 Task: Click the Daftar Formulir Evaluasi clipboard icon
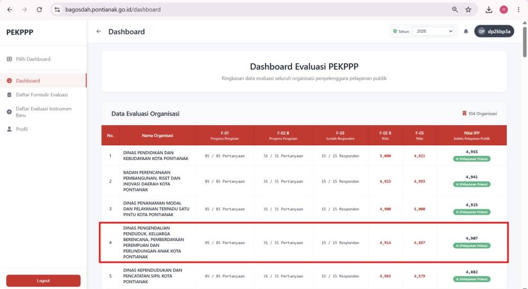pos(9,95)
